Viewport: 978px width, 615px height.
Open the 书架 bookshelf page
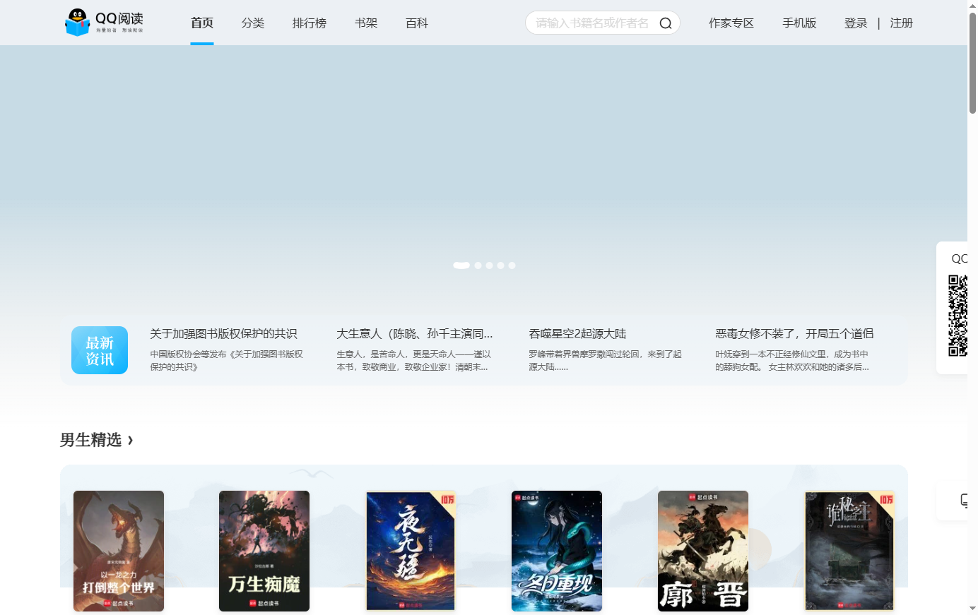[366, 23]
